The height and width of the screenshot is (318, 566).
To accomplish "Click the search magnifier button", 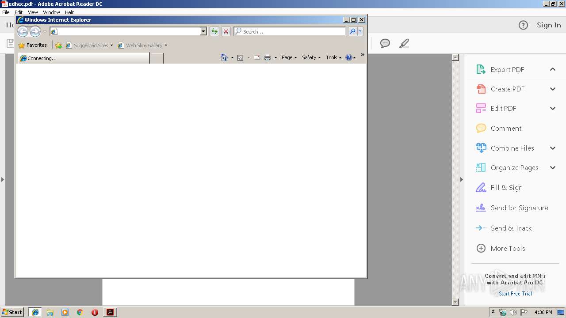I will pos(352,31).
